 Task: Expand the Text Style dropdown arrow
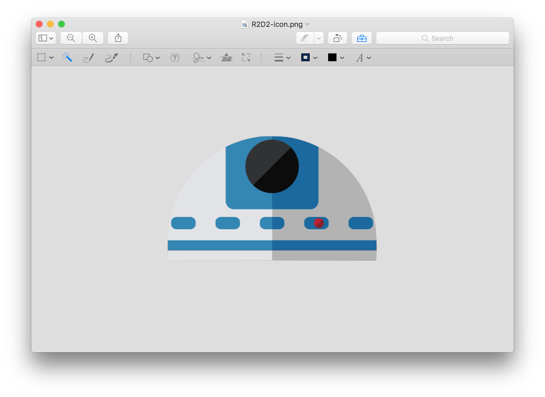369,58
